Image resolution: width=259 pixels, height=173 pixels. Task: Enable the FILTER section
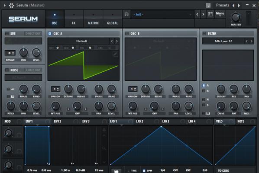click(x=204, y=33)
